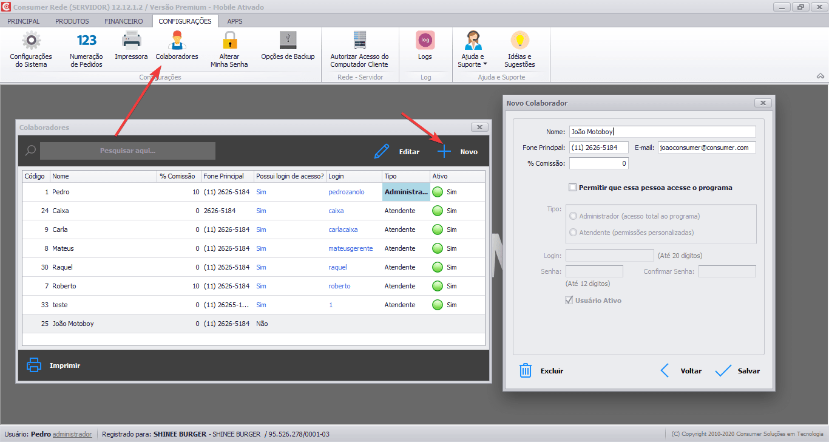
Task: Sort by the Nome column header
Action: 103,176
